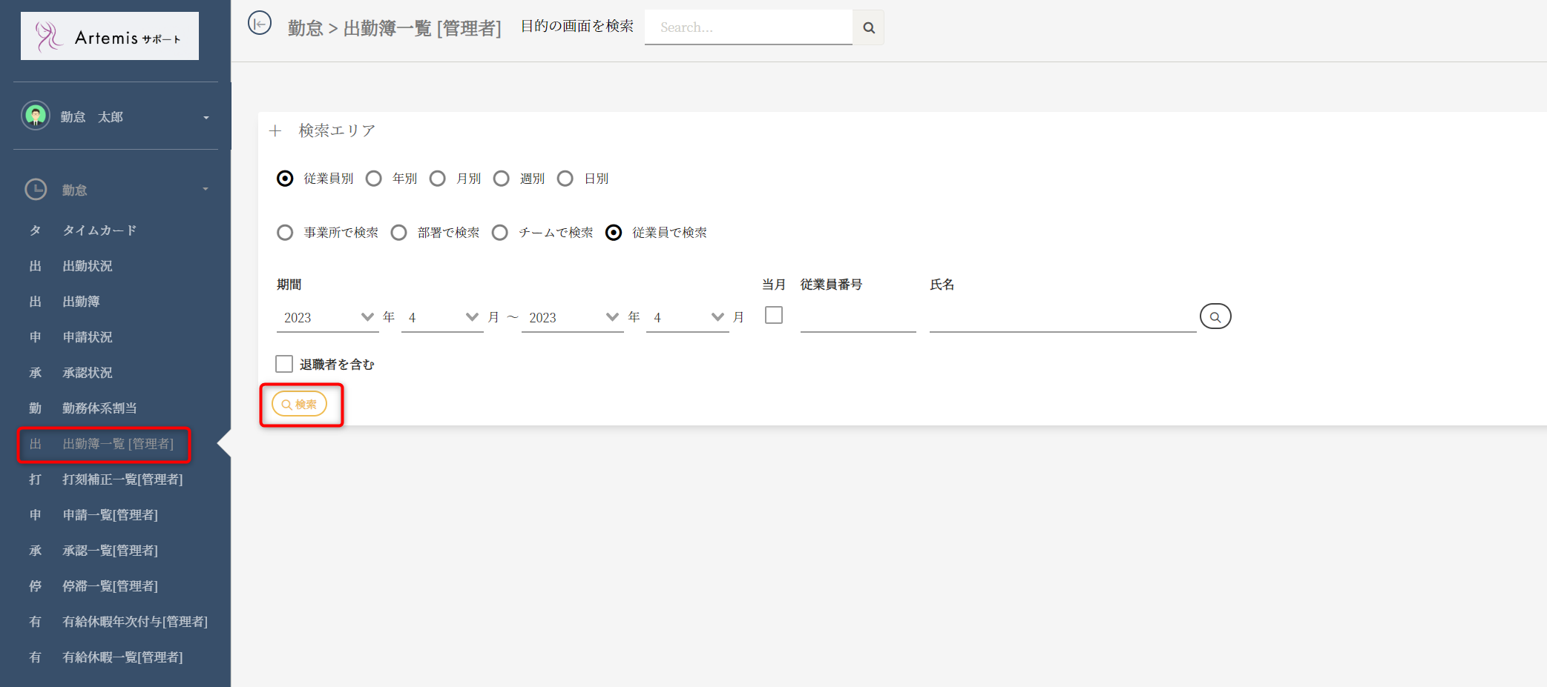Tick the 当月 checkbox

click(x=774, y=316)
